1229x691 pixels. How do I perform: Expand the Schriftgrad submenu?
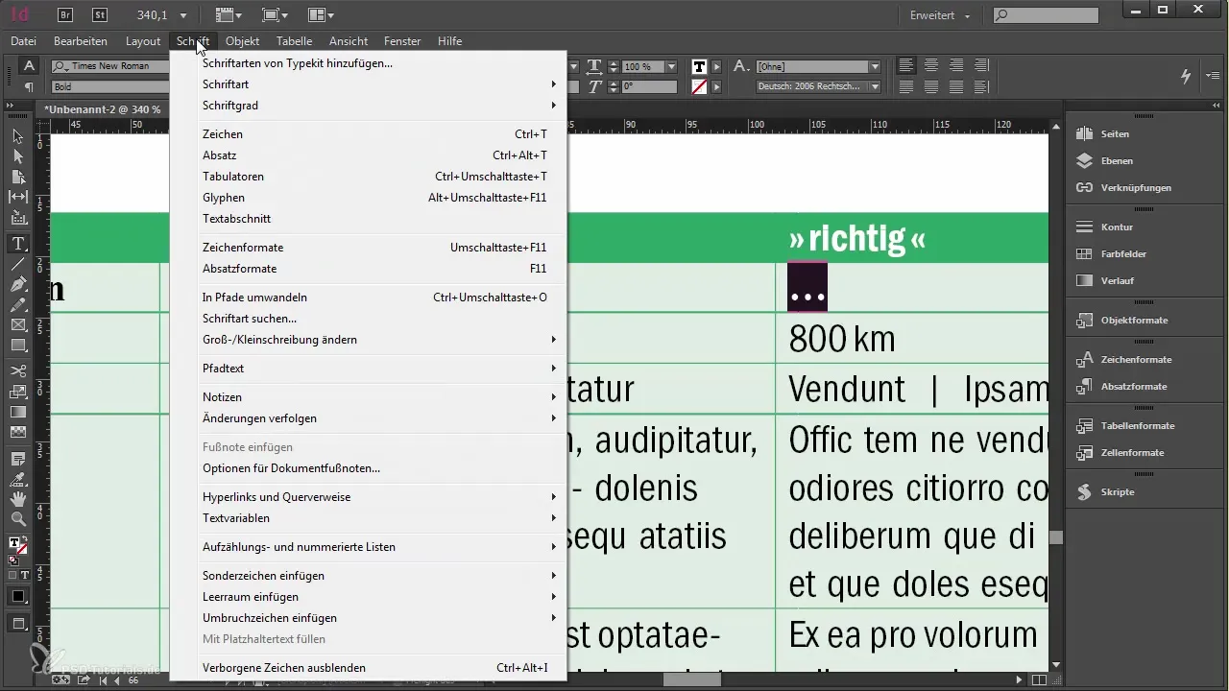[x=379, y=106]
